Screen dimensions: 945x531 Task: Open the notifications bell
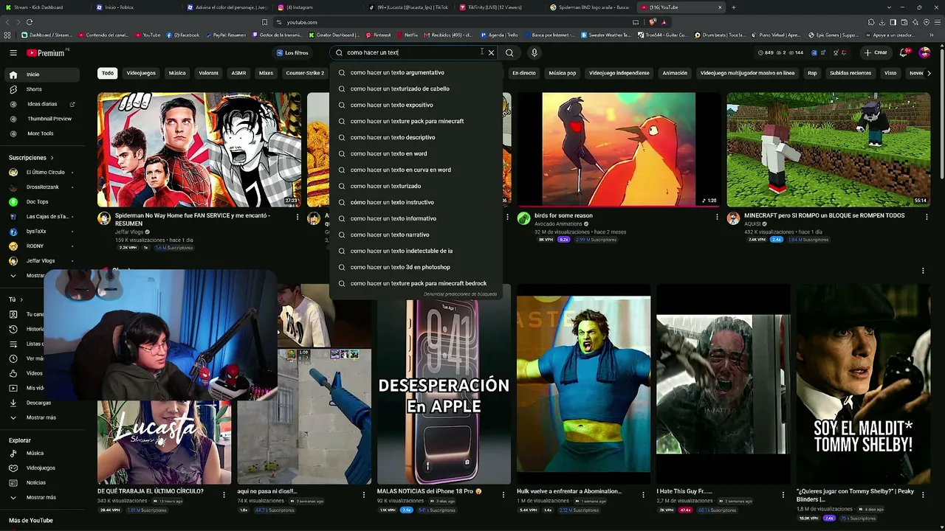tap(904, 53)
